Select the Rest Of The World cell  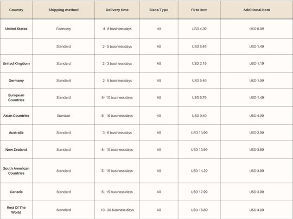point(16,210)
